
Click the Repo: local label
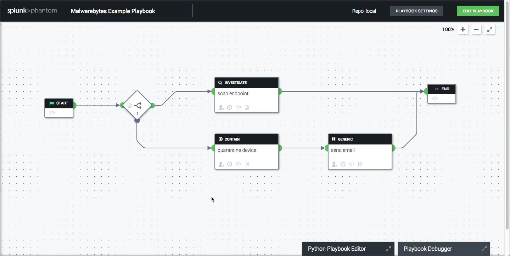pyautogui.click(x=364, y=11)
